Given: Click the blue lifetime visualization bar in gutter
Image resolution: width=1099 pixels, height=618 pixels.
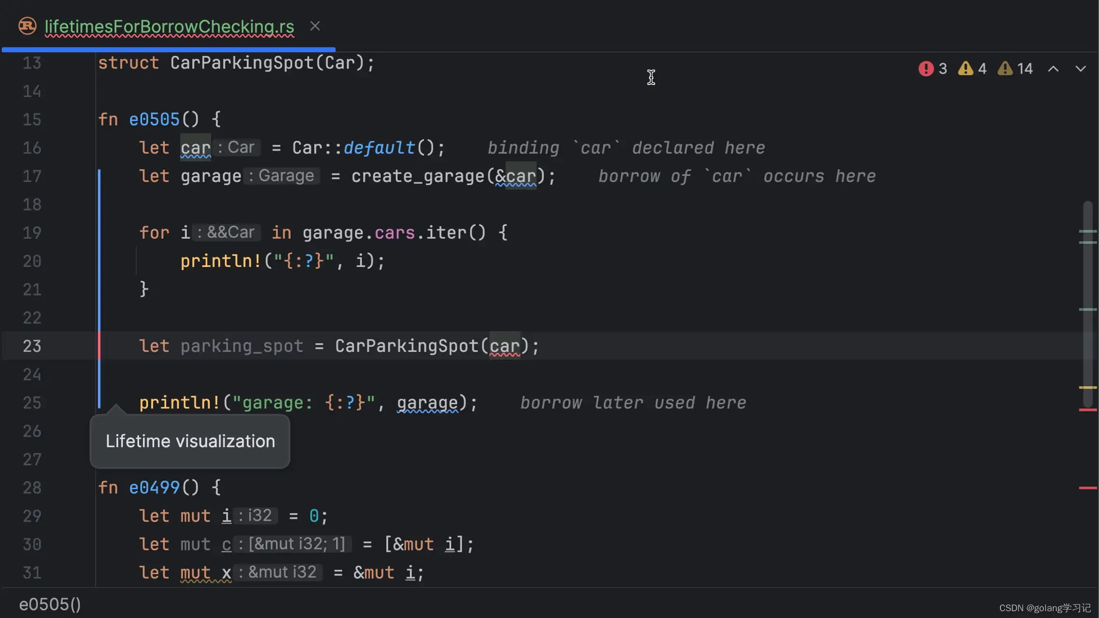Looking at the screenshot, I should pos(99,289).
